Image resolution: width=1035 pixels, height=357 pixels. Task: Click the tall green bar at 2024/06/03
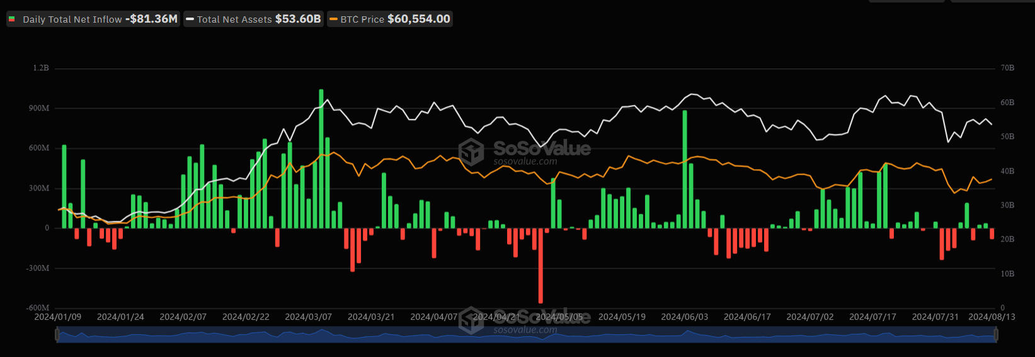(685, 170)
